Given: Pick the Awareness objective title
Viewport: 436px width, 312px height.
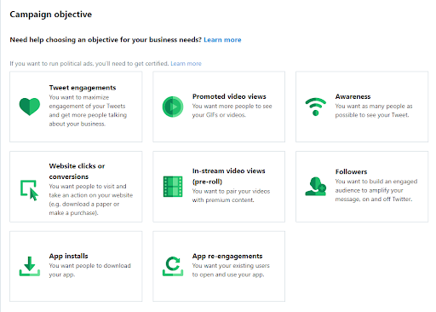Looking at the screenshot, I should pyautogui.click(x=353, y=96).
